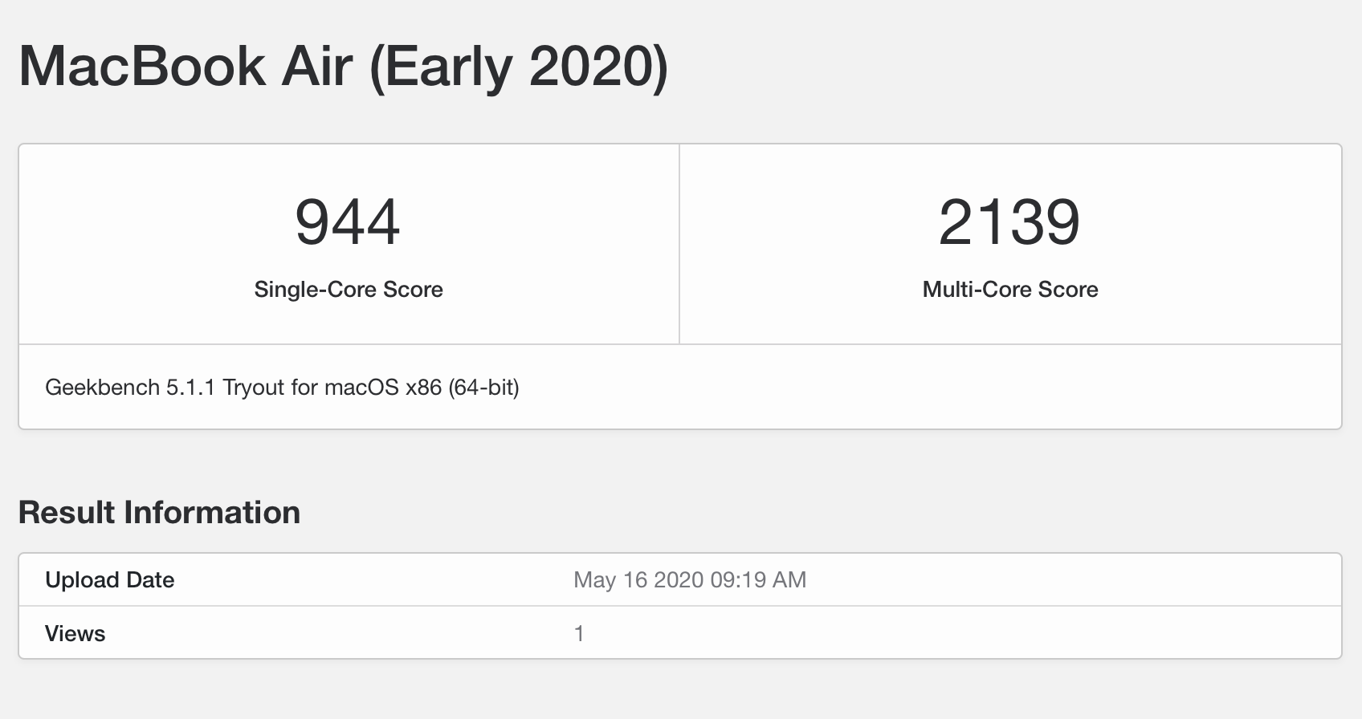Click the word "Tryout" in the version line
Image resolution: width=1362 pixels, height=719 pixels.
point(253,388)
